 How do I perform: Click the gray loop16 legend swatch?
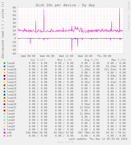[4, 88]
